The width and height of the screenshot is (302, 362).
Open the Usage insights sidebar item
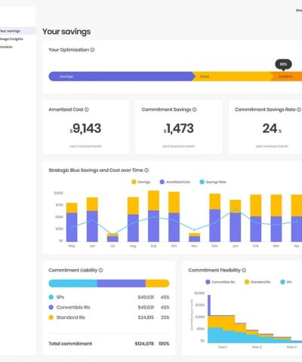point(11,39)
